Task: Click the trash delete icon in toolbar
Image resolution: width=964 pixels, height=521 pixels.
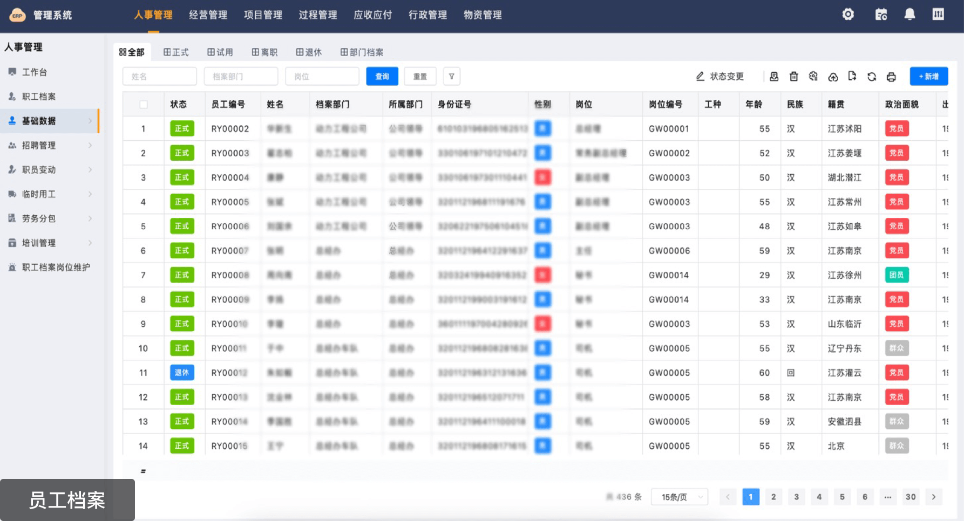Action: 793,77
